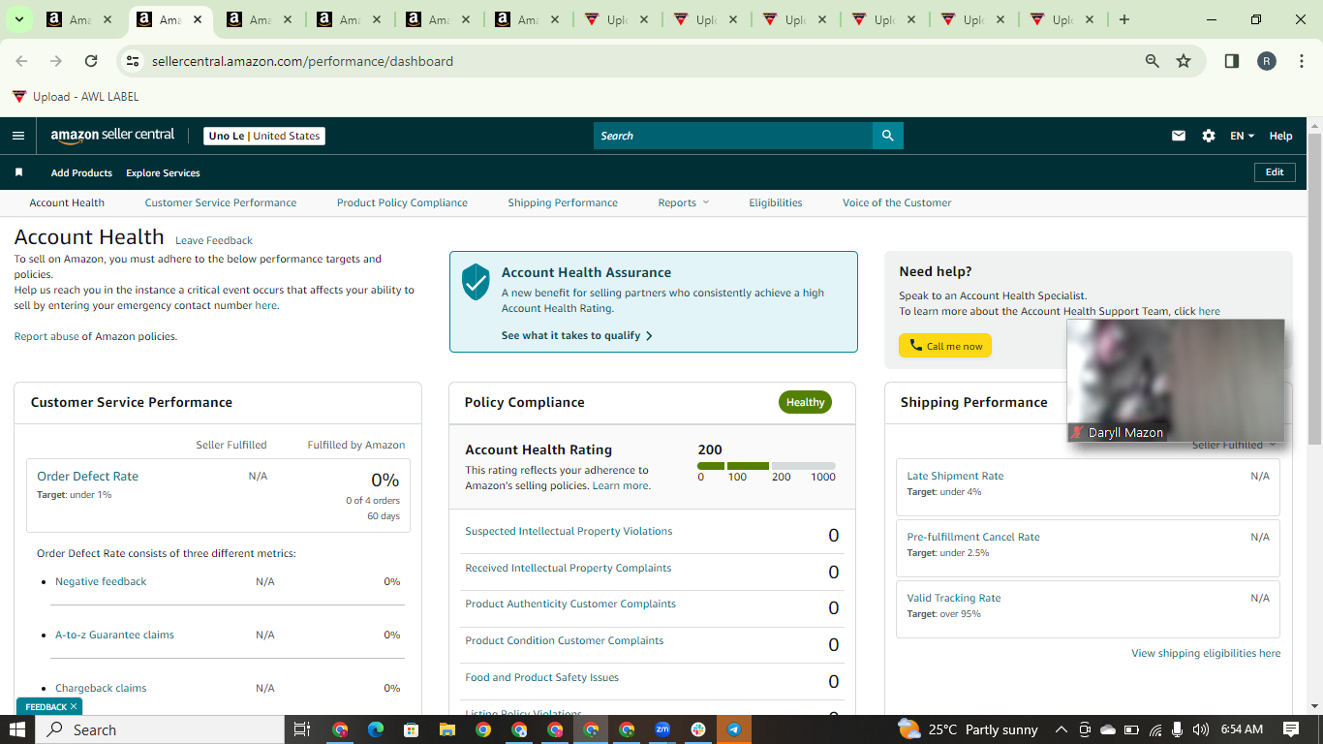Screen dimensions: 1323x744
Task: Click the Call me now button
Action: [945, 346]
